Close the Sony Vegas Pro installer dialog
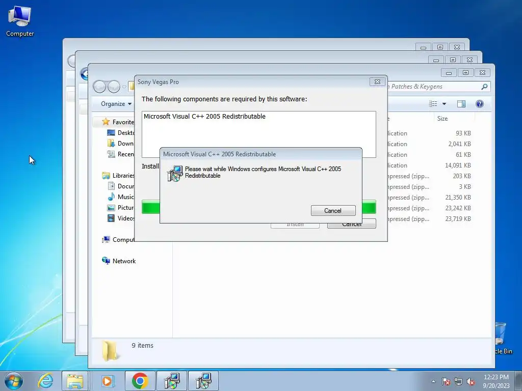Viewport: 522px width, 391px height. point(377,82)
